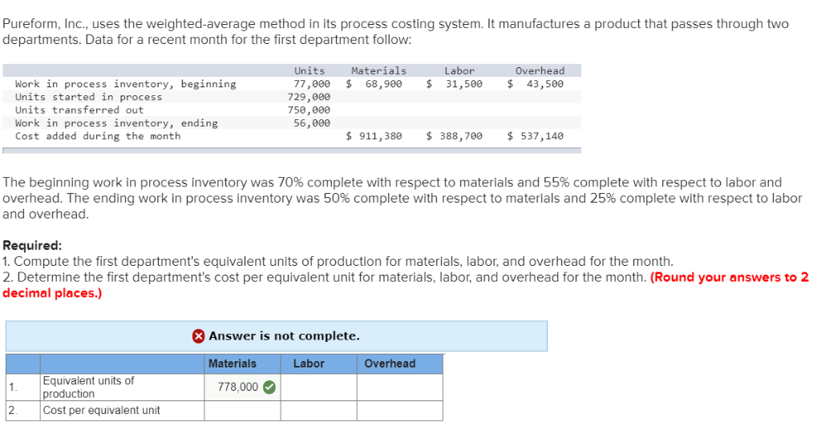Click row number 2. in answer table

[13, 411]
